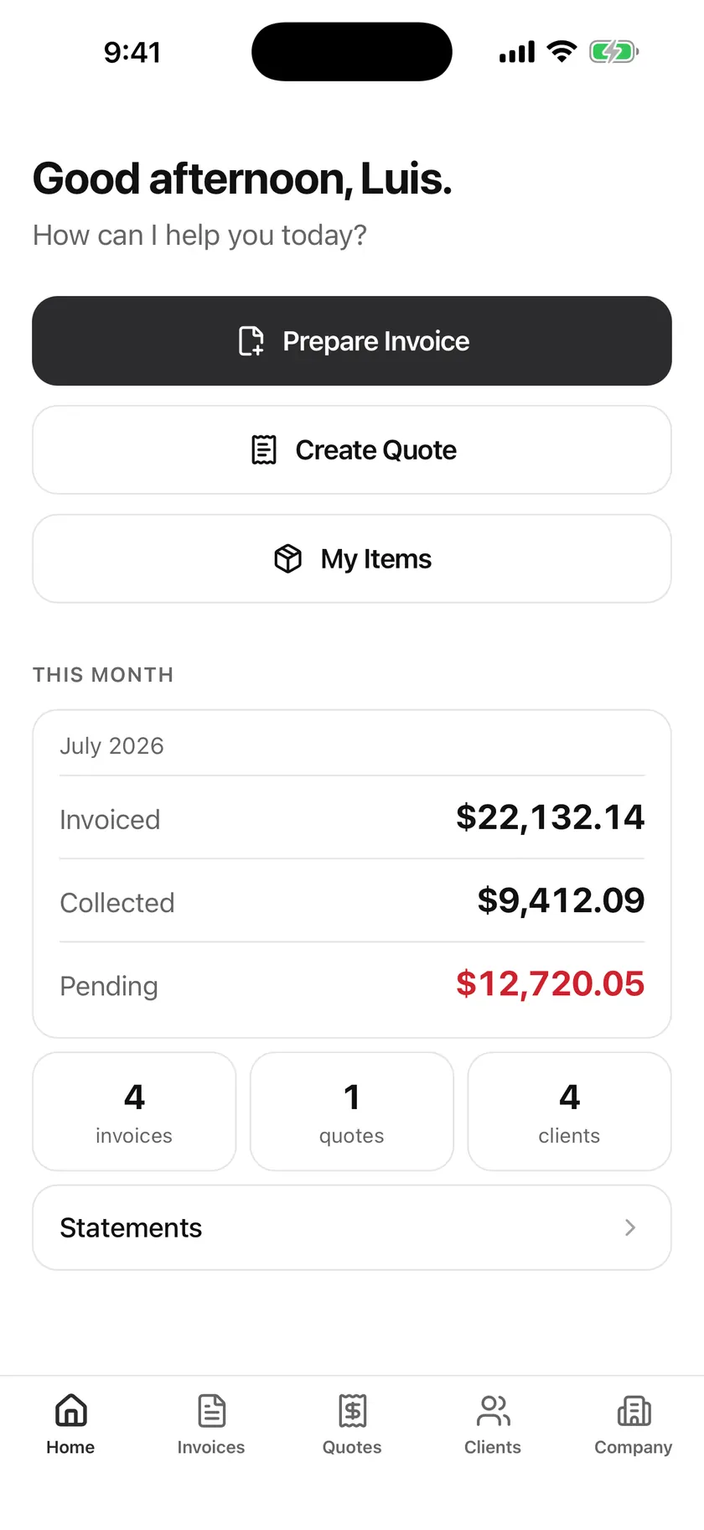Open the Company building icon
This screenshot has width=704, height=1530.
[634, 1410]
